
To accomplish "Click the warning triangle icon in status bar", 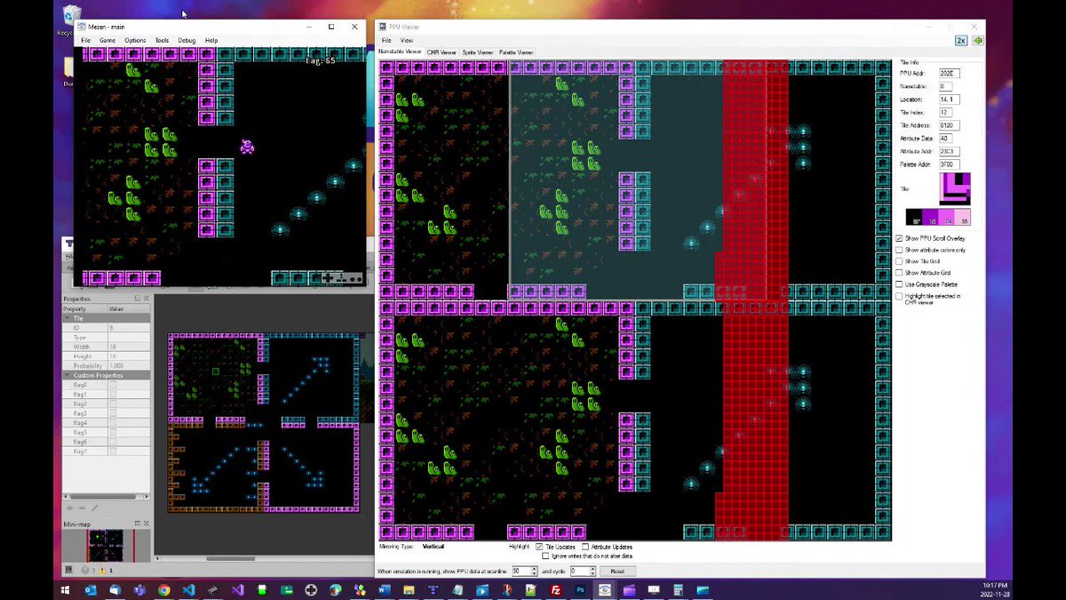I will tap(102, 570).
